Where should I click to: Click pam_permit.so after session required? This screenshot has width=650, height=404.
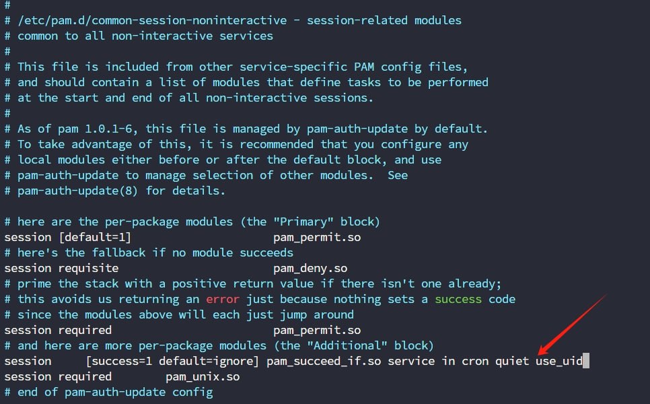coord(317,330)
